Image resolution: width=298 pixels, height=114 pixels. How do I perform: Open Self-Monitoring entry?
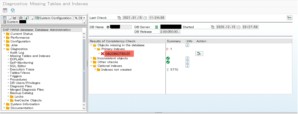point(21,62)
